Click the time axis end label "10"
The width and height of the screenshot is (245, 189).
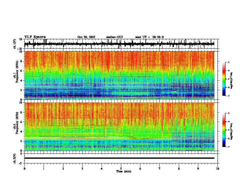217,169
